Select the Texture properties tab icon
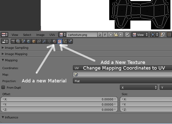This screenshot has height=124, width=172. click(x=60, y=41)
